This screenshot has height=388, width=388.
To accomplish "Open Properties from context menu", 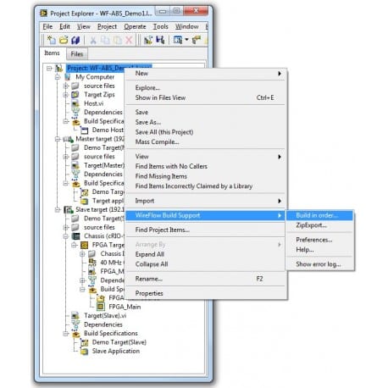I will click(205, 293).
